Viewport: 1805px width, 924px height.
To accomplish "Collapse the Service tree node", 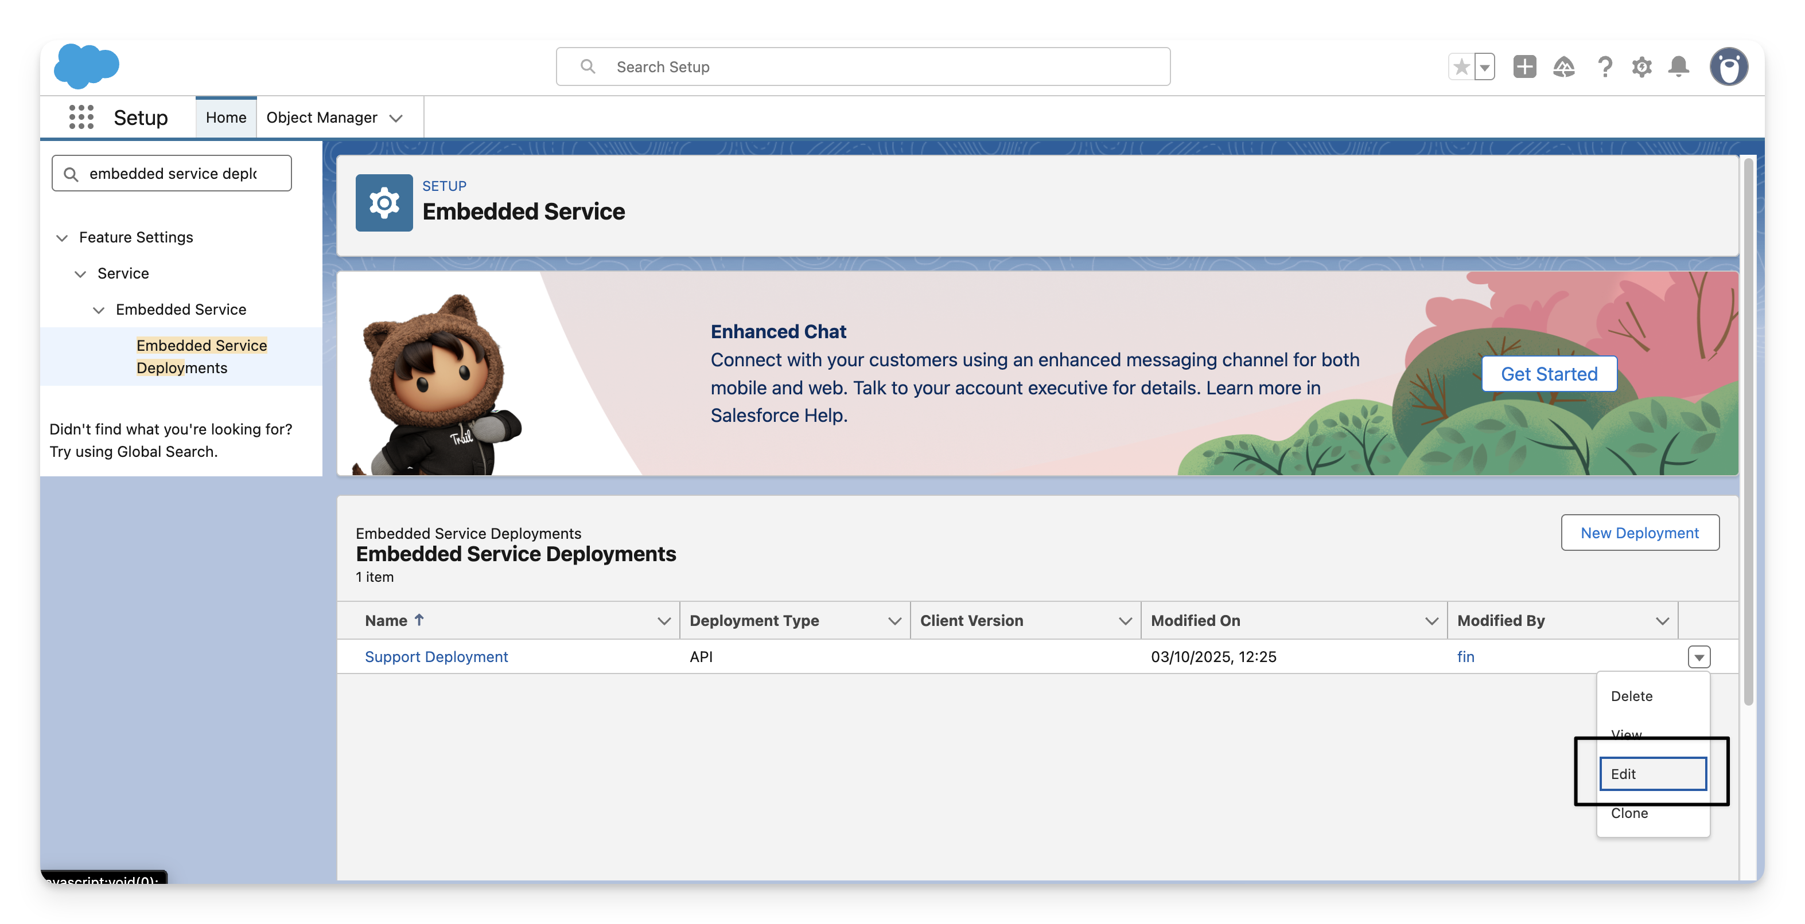I will click(x=80, y=273).
